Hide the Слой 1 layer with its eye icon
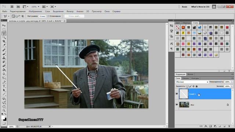This screenshot has height=132, width=235. (177, 94)
